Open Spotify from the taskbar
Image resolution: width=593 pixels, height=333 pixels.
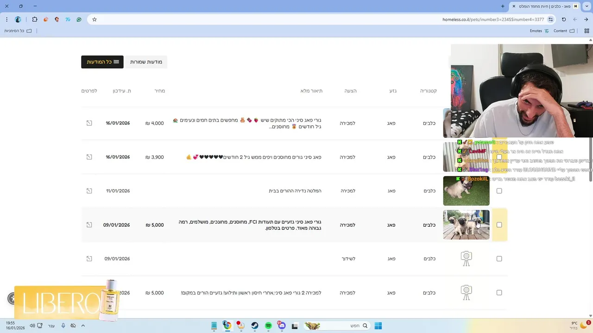268,326
